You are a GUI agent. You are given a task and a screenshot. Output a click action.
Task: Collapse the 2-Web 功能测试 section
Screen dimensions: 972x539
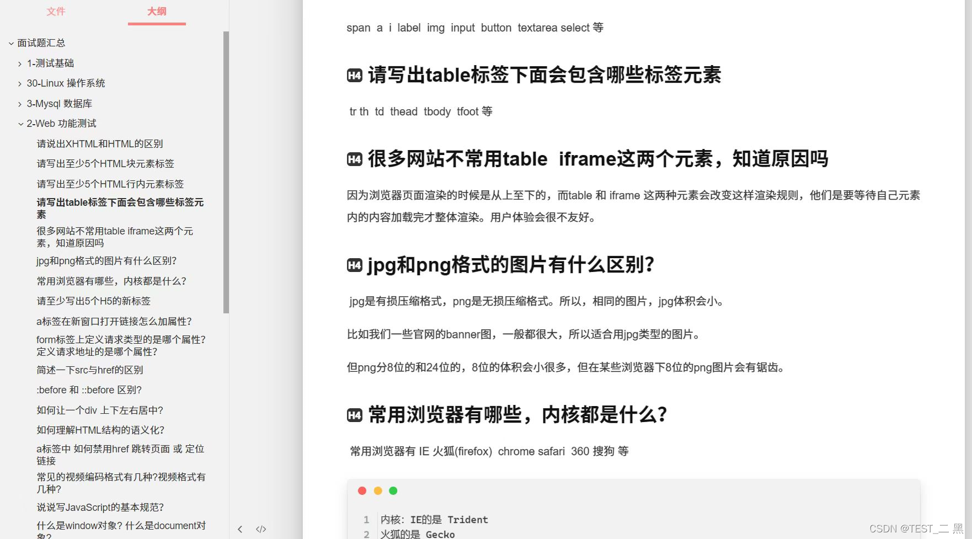click(x=20, y=123)
